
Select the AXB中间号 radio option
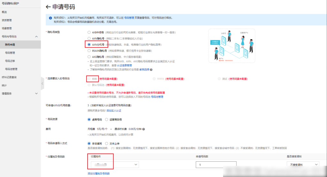point(89,33)
